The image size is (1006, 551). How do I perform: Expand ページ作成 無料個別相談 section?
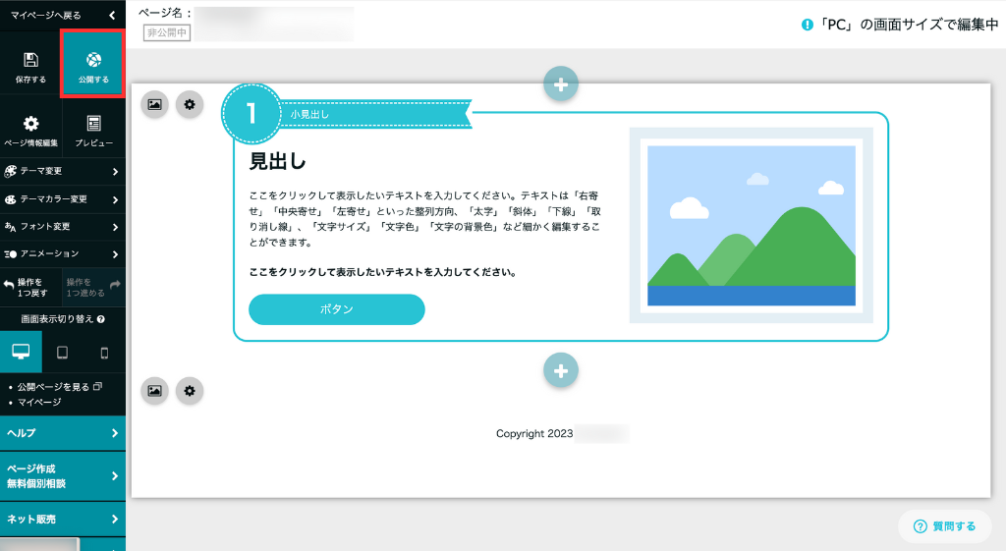point(62,476)
